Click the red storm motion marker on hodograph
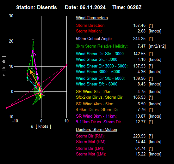 tap(39, 85)
